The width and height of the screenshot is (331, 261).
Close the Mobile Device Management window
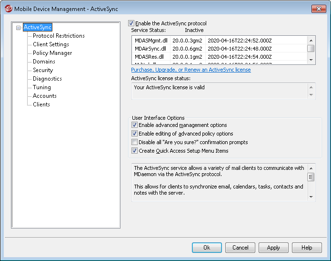tap(319, 9)
